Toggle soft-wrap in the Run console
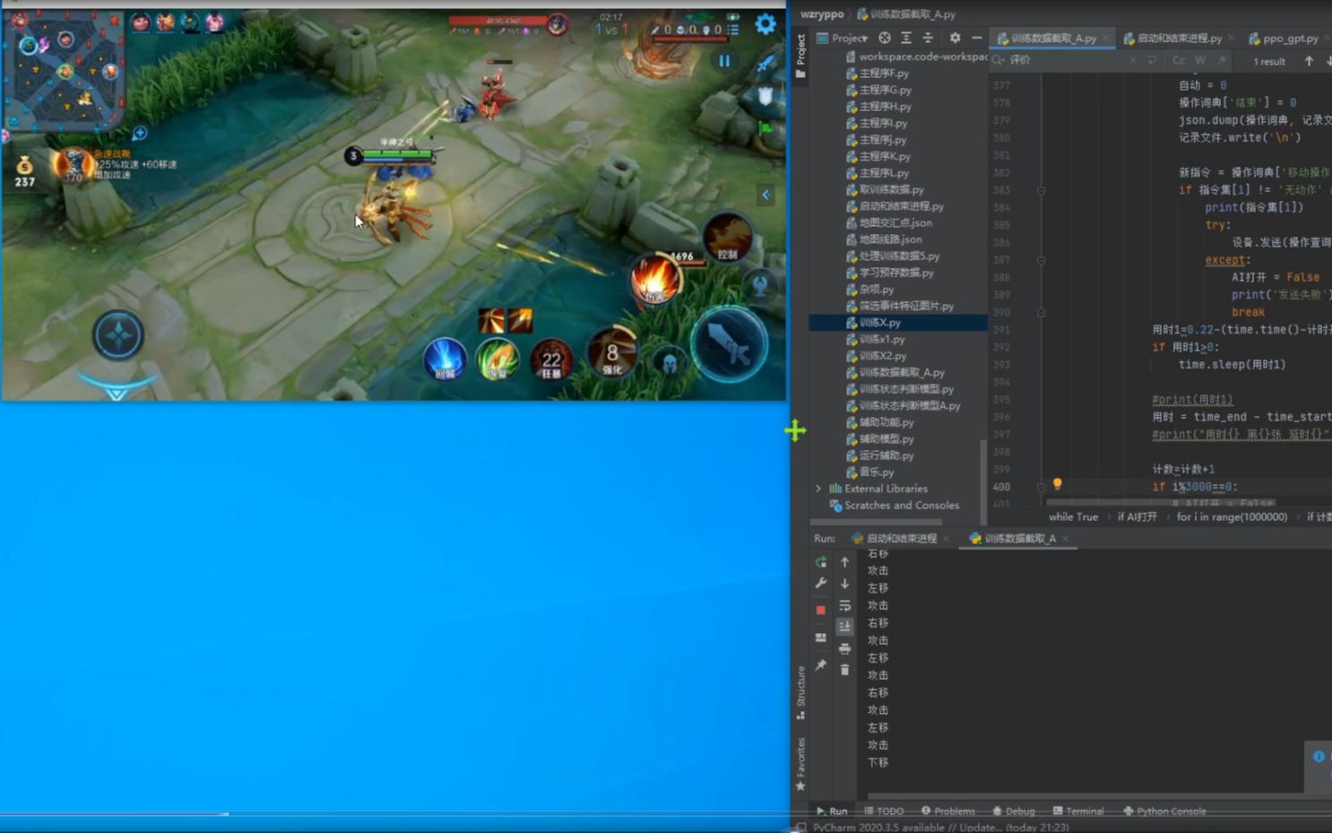This screenshot has height=833, width=1332. (x=844, y=605)
